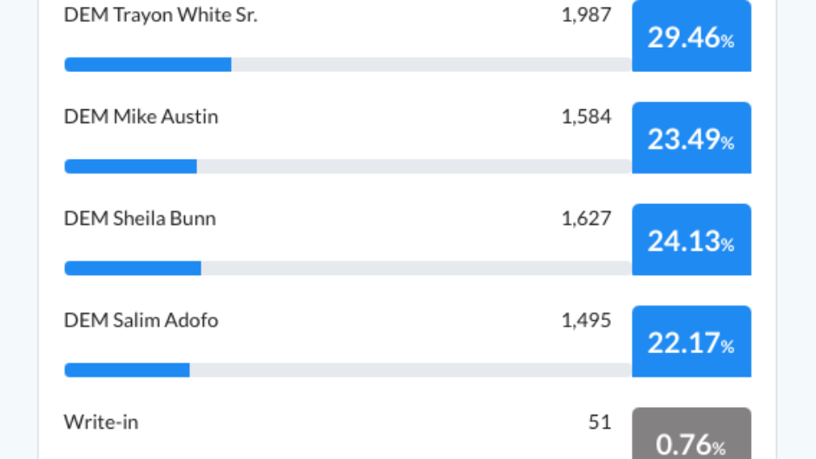816x459 pixels.
Task: Click Mike Austin vote progress bar
Action: 347,167
